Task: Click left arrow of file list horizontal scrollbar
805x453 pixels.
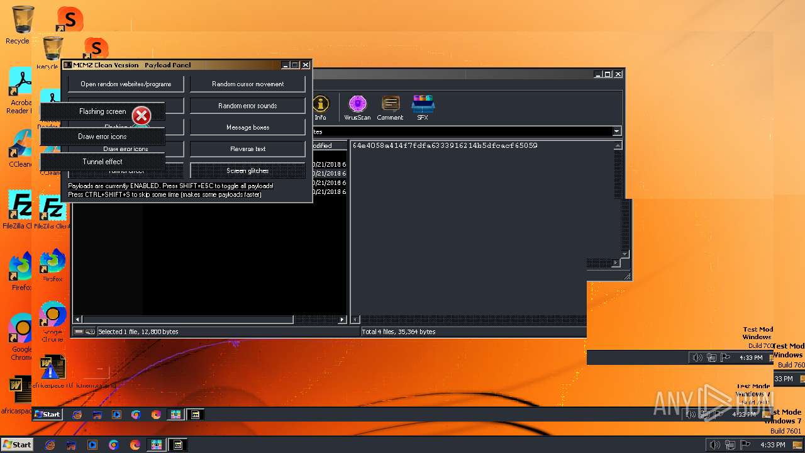Action: pos(77,320)
